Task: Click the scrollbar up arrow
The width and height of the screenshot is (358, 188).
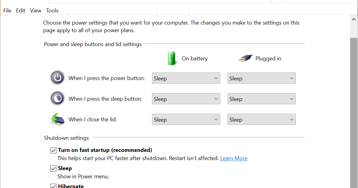Action: coord(354,20)
